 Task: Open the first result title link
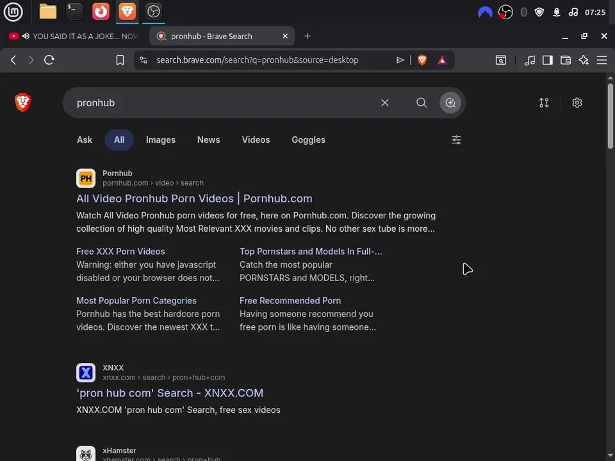(194, 198)
